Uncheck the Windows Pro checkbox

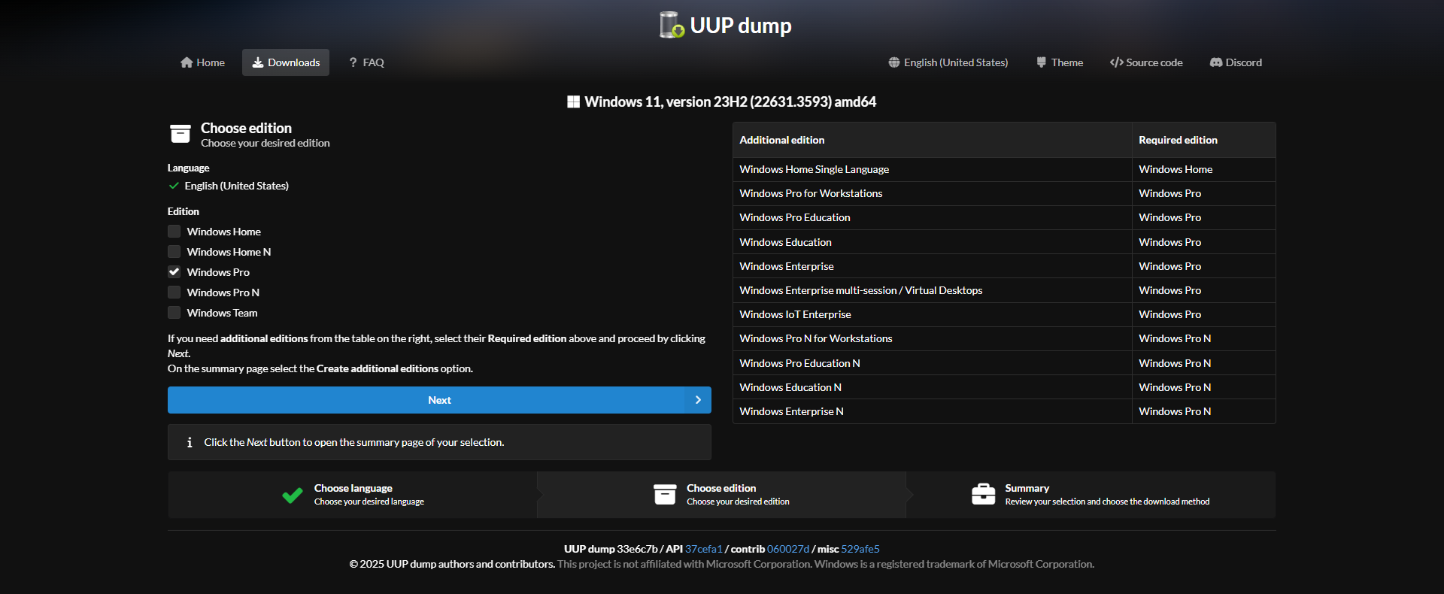point(174,272)
